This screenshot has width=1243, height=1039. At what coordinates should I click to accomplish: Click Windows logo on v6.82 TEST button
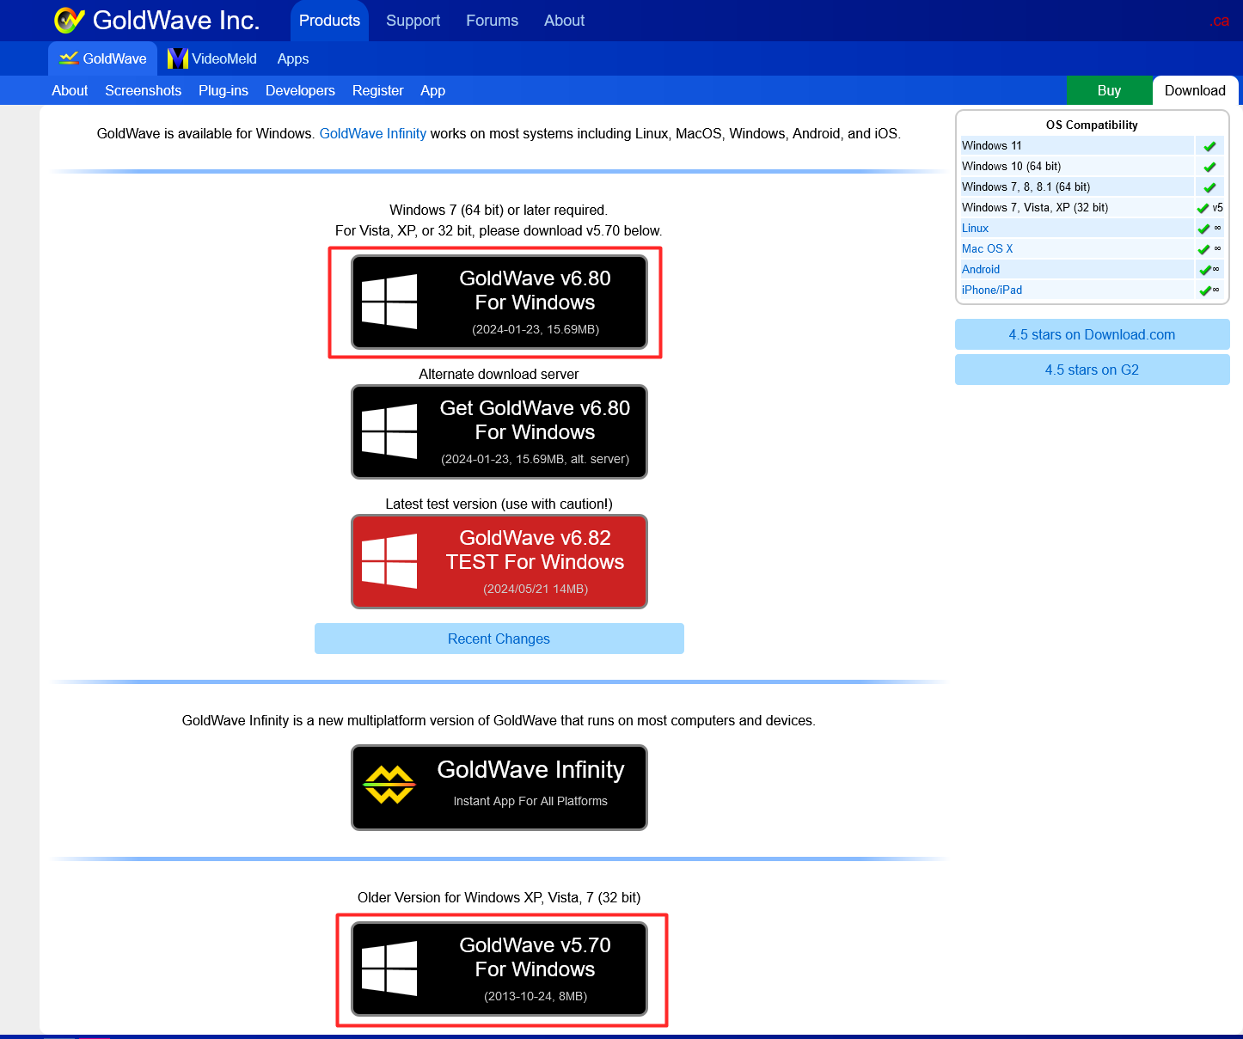pos(389,561)
